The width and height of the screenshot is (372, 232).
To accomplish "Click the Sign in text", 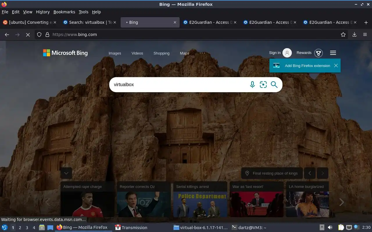I will pos(275,52).
